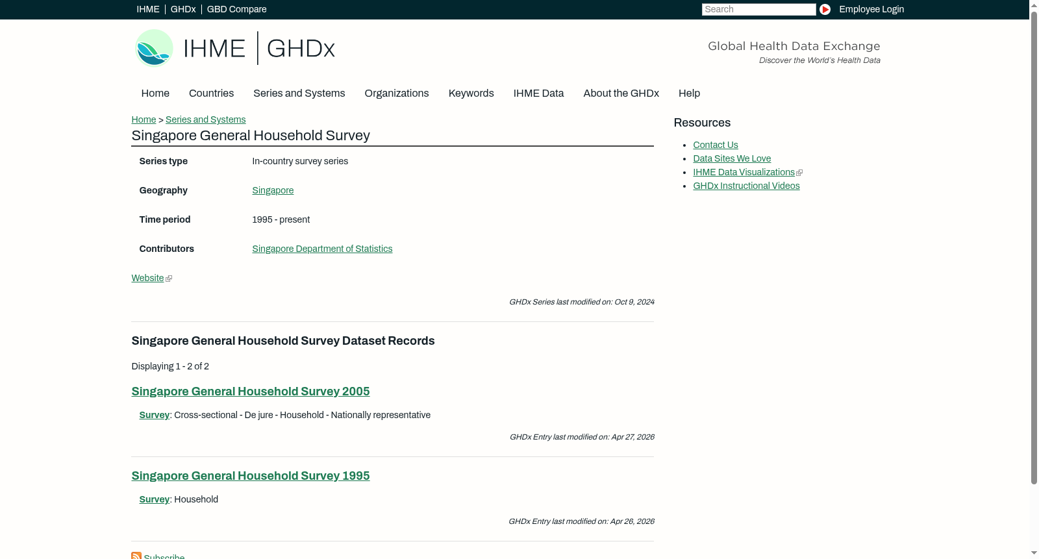Click the red search submit arrow button
This screenshot has height=559, width=1039.
click(825, 9)
